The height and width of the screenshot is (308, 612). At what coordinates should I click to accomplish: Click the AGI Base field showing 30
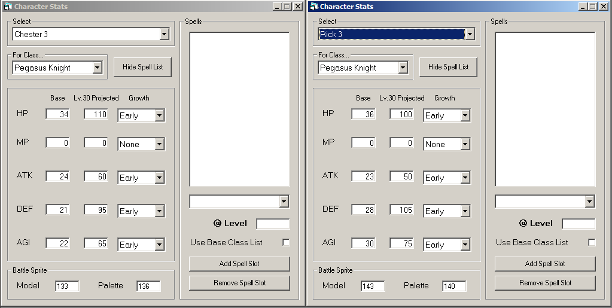click(x=363, y=243)
